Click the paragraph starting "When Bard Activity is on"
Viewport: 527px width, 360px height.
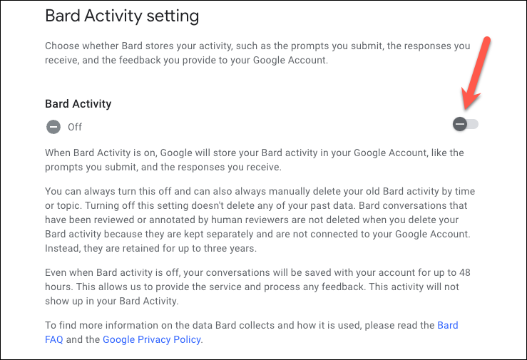[x=255, y=160]
